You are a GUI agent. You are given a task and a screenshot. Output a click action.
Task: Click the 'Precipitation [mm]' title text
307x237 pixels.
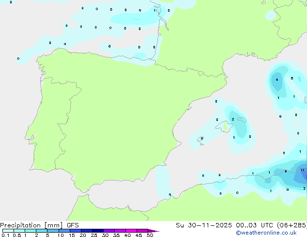point(31,225)
